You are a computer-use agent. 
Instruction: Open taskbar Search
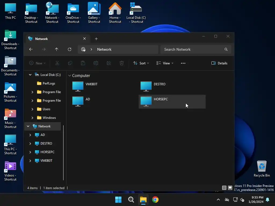click(131, 200)
